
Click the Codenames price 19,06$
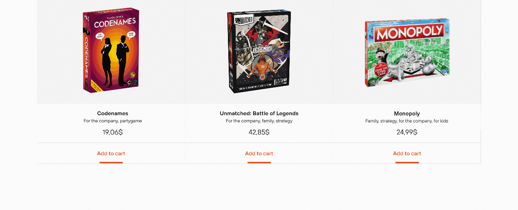pos(112,132)
